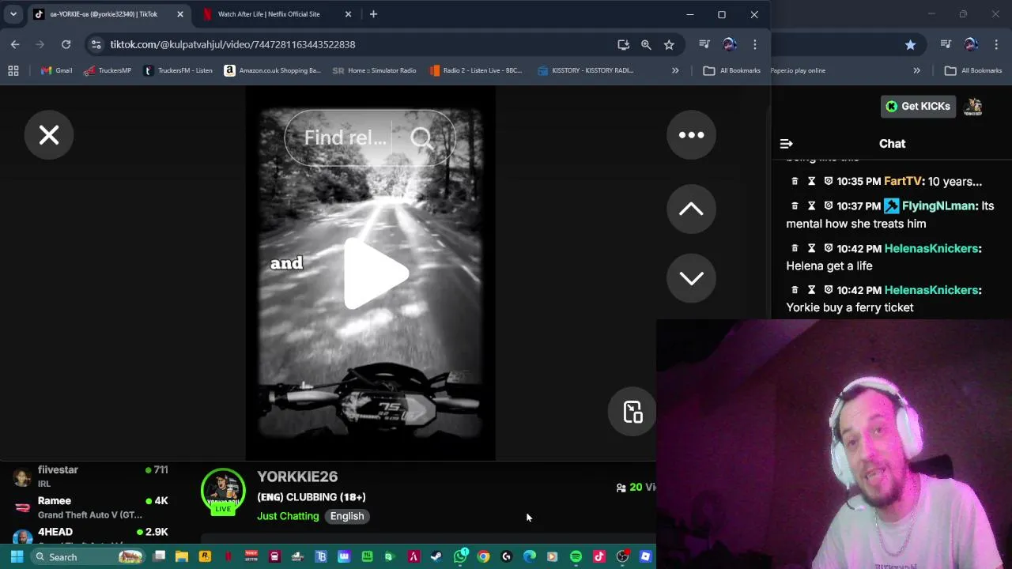Click the floating player icon beside the video
Screen dimensions: 1012x569
pyautogui.click(x=632, y=412)
